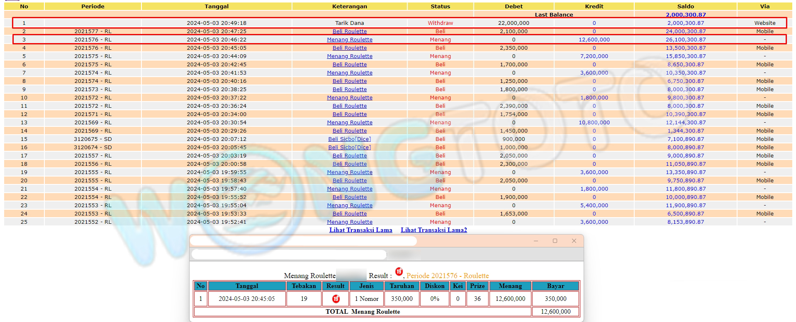Open Beli Roulette link at 20:00:58
The width and height of the screenshot is (796, 322).
click(x=349, y=164)
